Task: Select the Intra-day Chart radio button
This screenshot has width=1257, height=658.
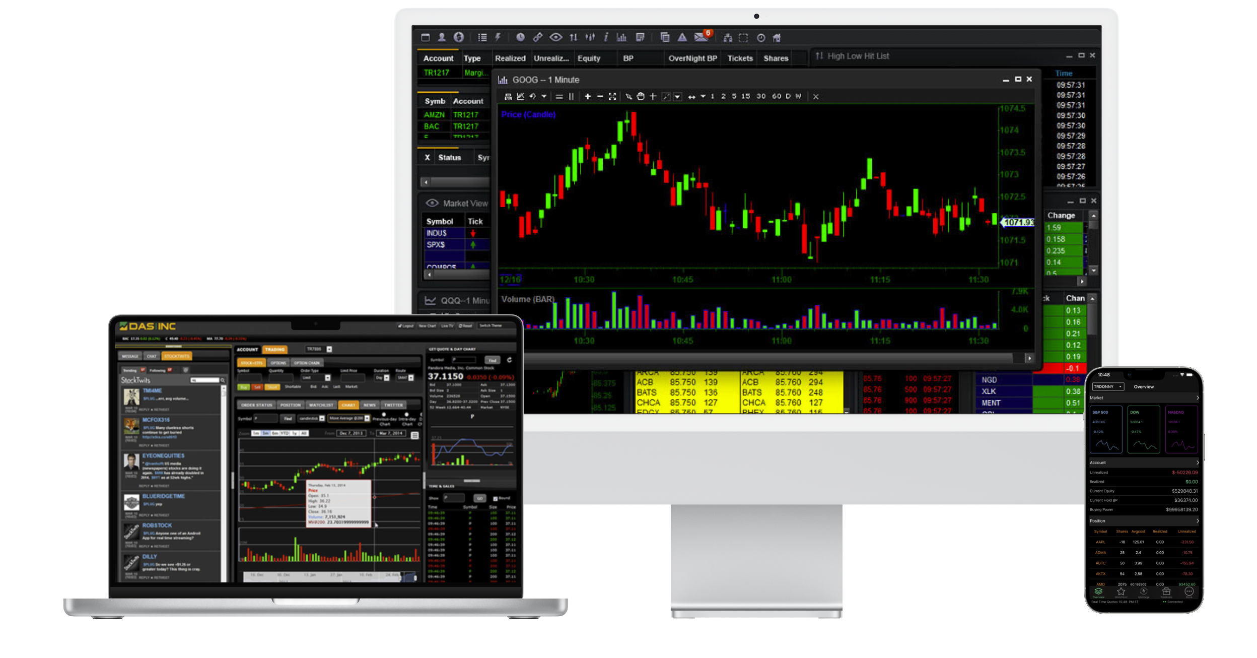Action: pyautogui.click(x=406, y=415)
